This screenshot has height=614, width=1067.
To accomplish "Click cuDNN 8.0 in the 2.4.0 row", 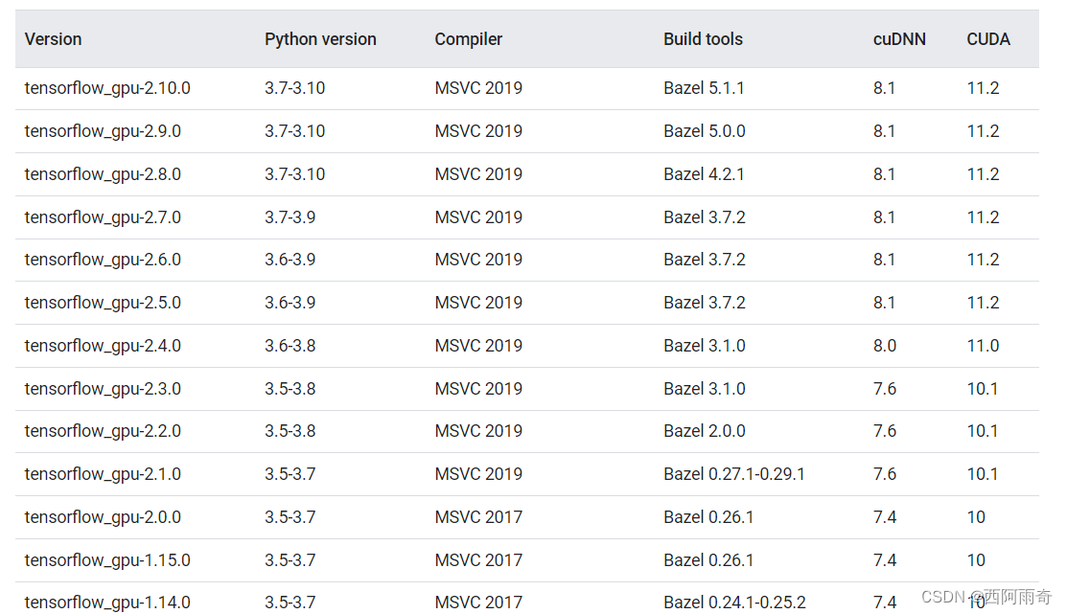I will coord(885,346).
